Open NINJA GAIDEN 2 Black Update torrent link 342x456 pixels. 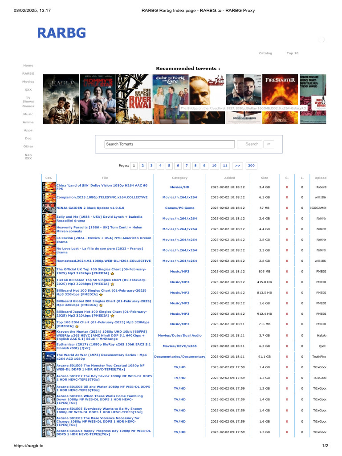pyautogui.click(x=90, y=208)
